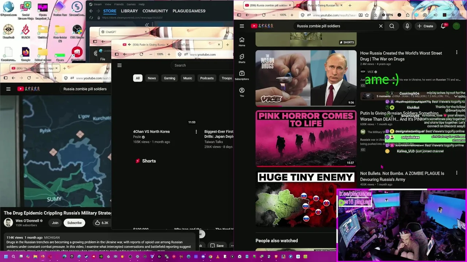Open the Games menu in Steam

click(131, 4)
